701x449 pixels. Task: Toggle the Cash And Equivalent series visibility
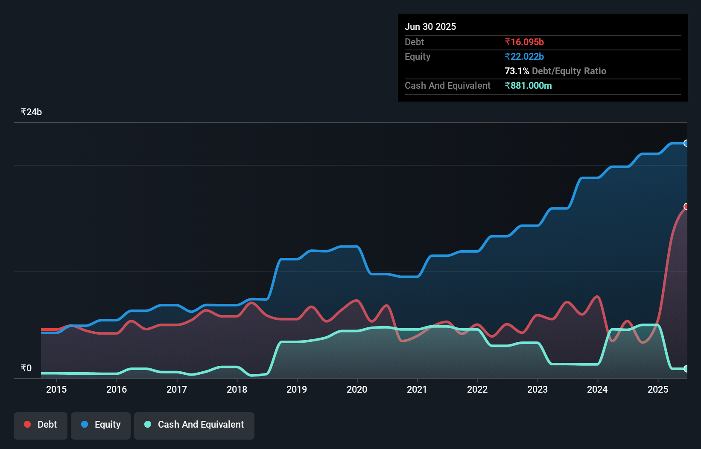[194, 425]
